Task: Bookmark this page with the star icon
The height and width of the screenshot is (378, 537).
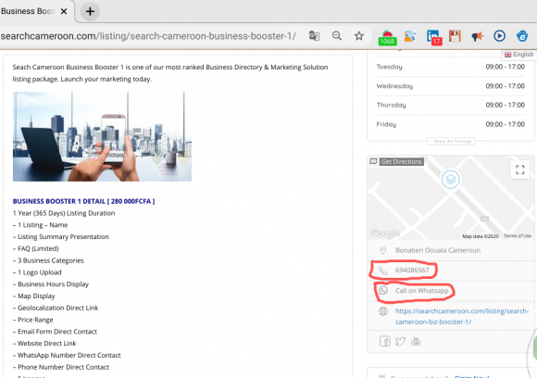Action: pos(359,35)
